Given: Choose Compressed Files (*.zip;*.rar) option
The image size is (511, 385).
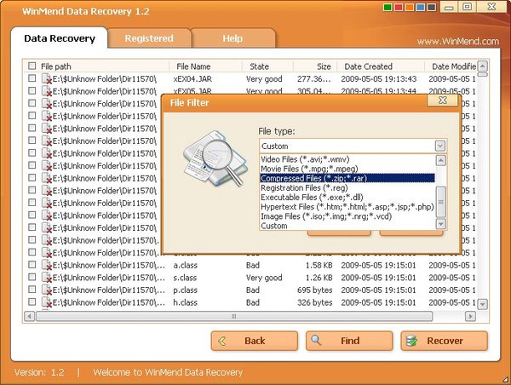Looking at the screenshot, I should (347, 178).
